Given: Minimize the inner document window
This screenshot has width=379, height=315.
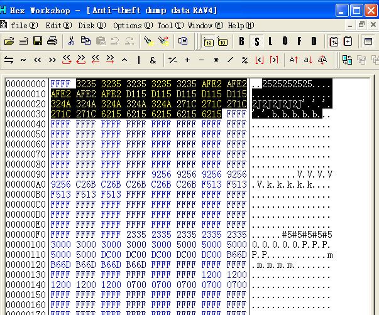Looking at the screenshot, I should [350, 25].
